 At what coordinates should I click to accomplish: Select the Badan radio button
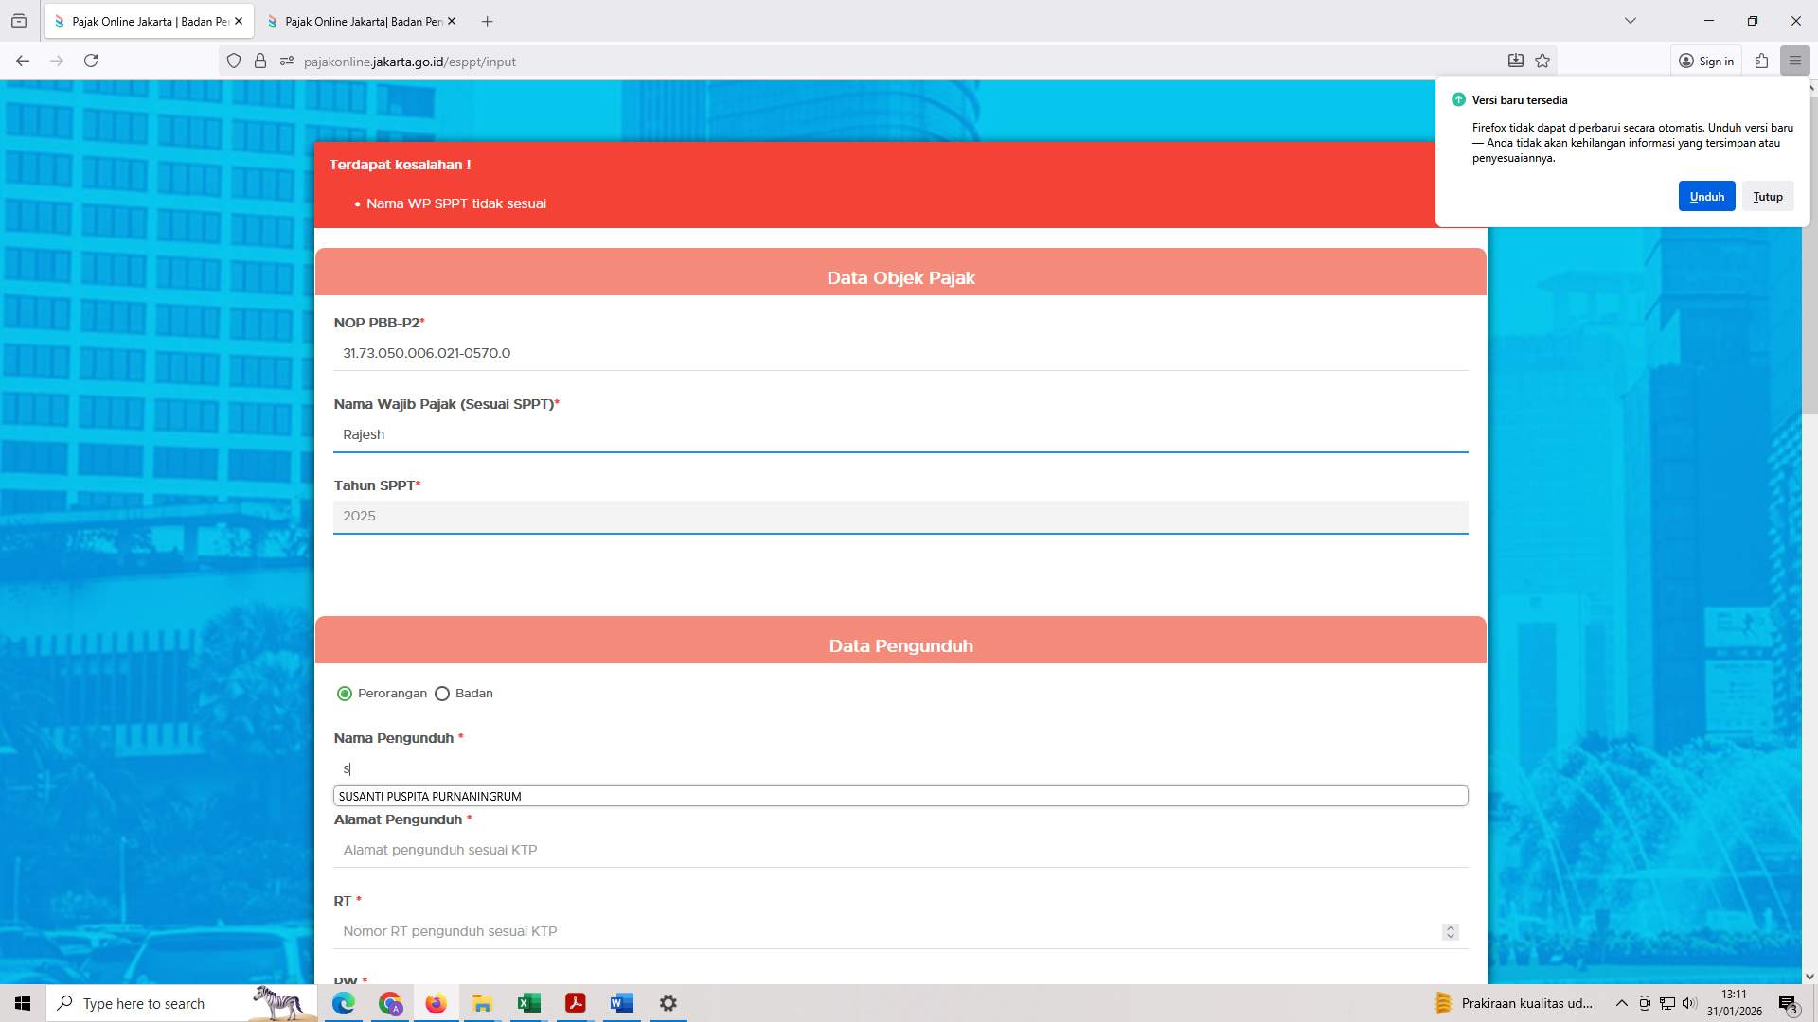[442, 693]
